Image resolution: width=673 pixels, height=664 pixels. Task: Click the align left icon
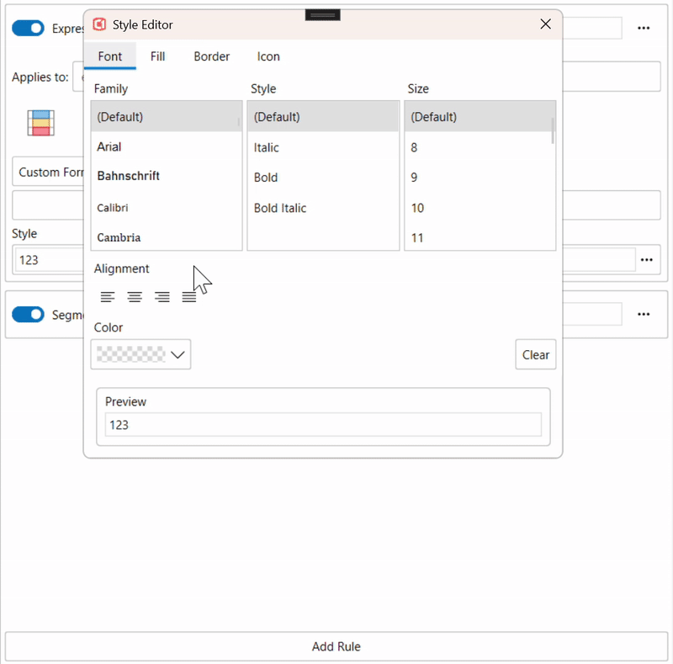[108, 297]
